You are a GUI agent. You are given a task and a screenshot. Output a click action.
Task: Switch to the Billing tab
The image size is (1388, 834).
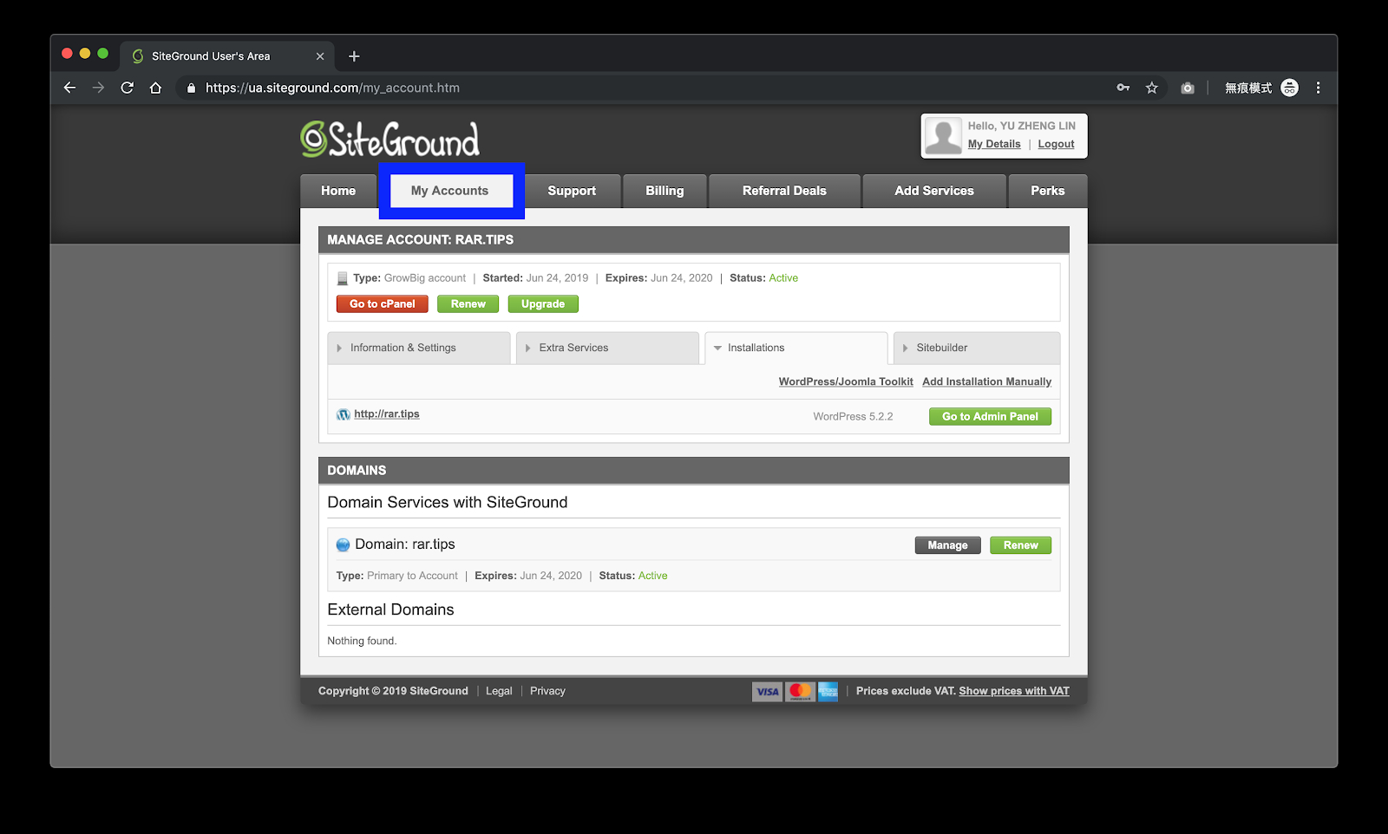665,191
